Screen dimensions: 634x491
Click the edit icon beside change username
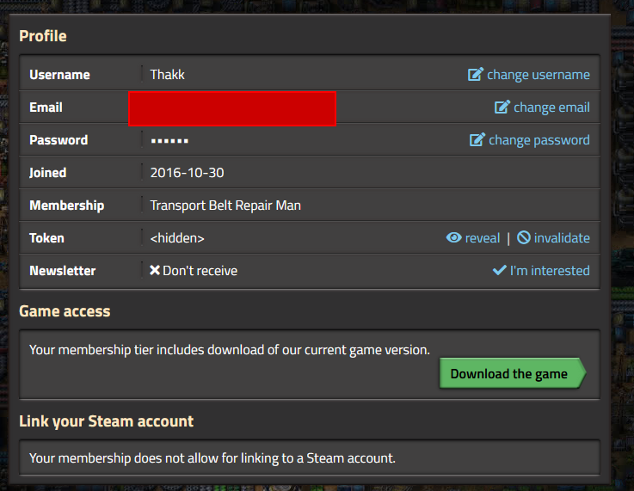click(x=475, y=75)
